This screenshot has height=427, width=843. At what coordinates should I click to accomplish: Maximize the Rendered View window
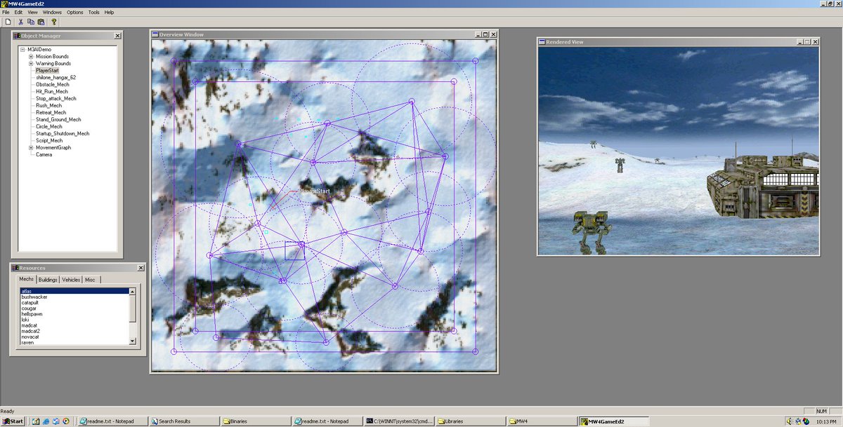coord(806,42)
